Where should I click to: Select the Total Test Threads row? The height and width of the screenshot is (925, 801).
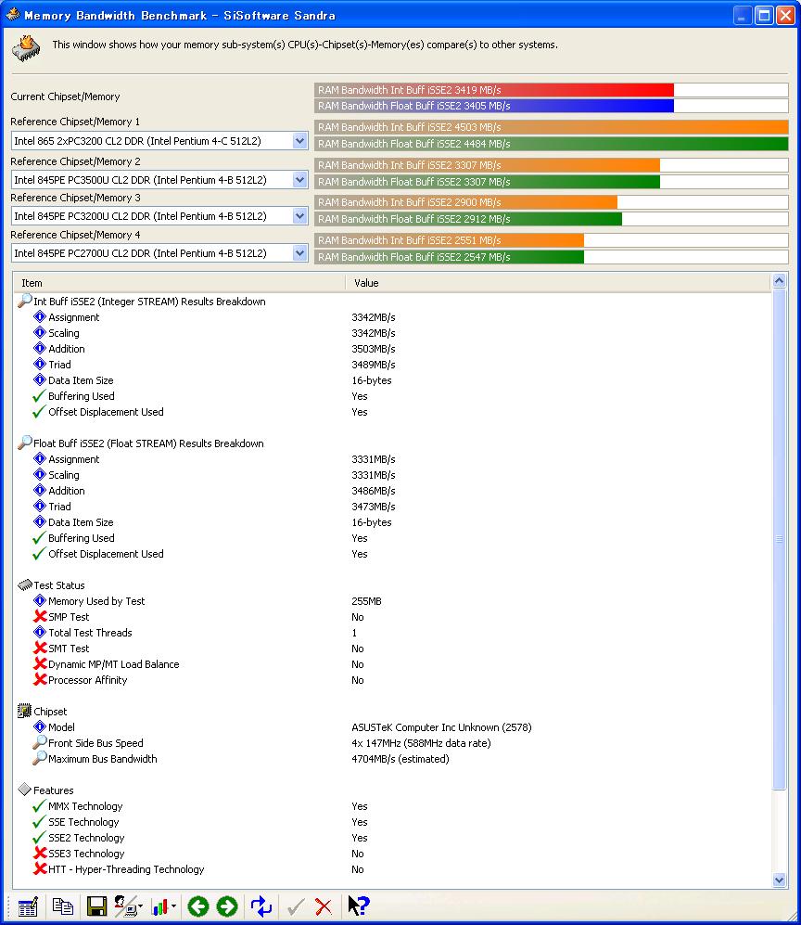(392, 633)
